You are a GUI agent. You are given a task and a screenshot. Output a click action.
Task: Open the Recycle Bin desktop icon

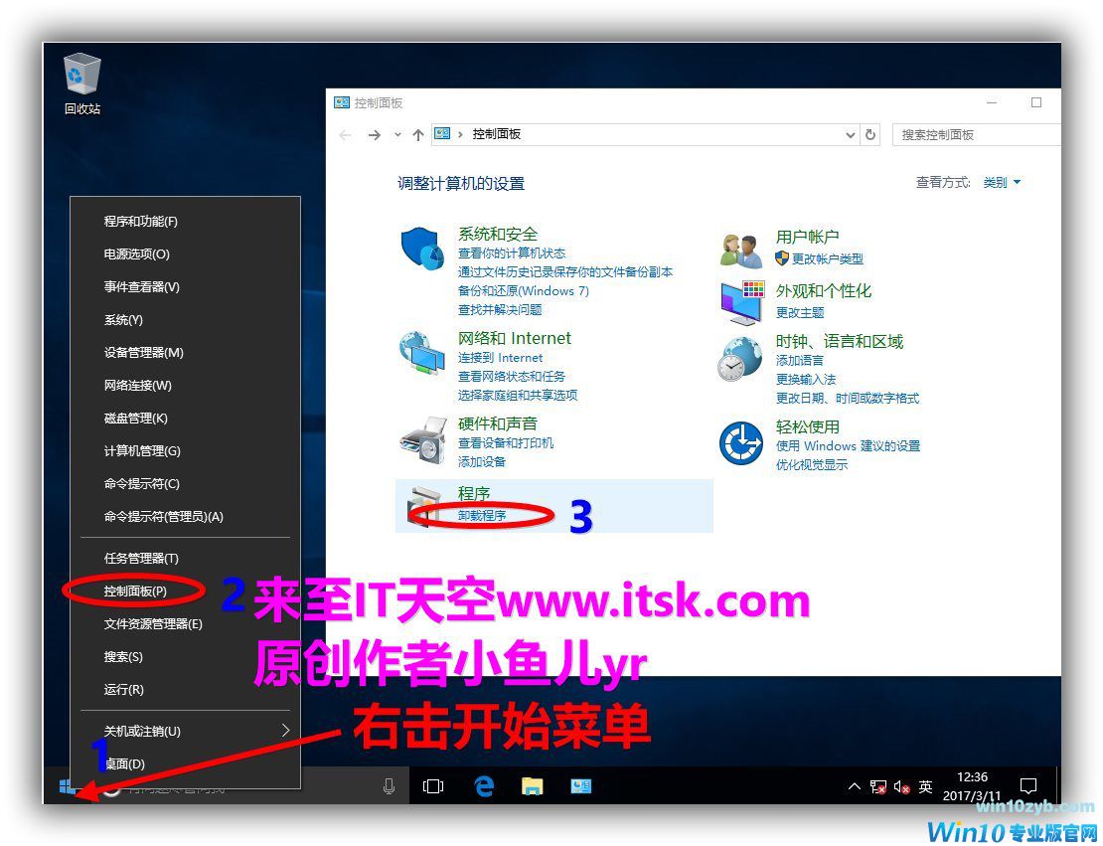point(82,84)
